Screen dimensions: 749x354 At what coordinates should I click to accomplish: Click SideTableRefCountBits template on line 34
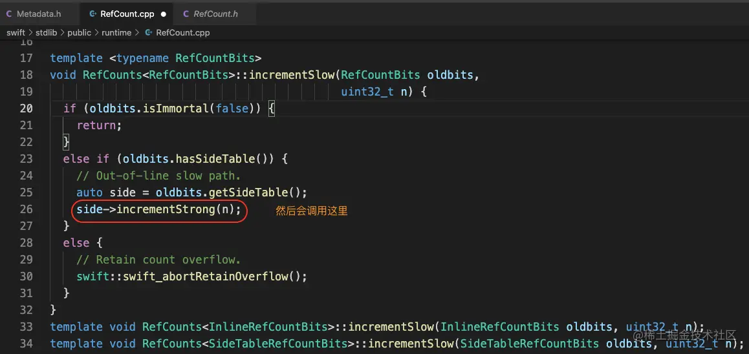pos(279,344)
